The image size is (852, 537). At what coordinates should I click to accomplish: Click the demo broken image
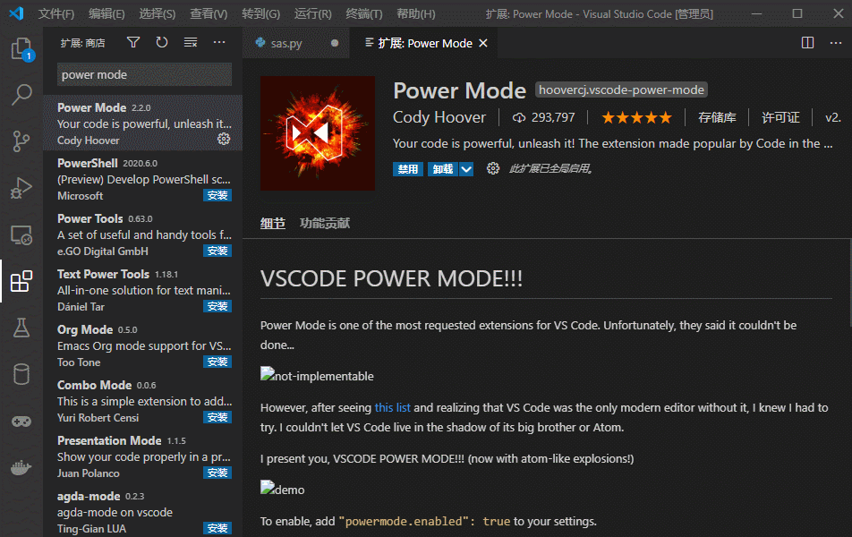click(283, 490)
